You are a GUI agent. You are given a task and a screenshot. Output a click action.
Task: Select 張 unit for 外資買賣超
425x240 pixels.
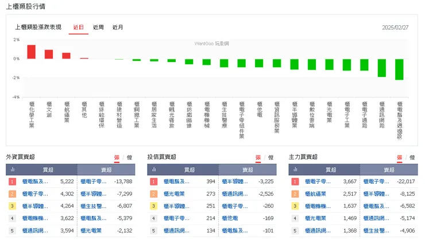click(117, 157)
